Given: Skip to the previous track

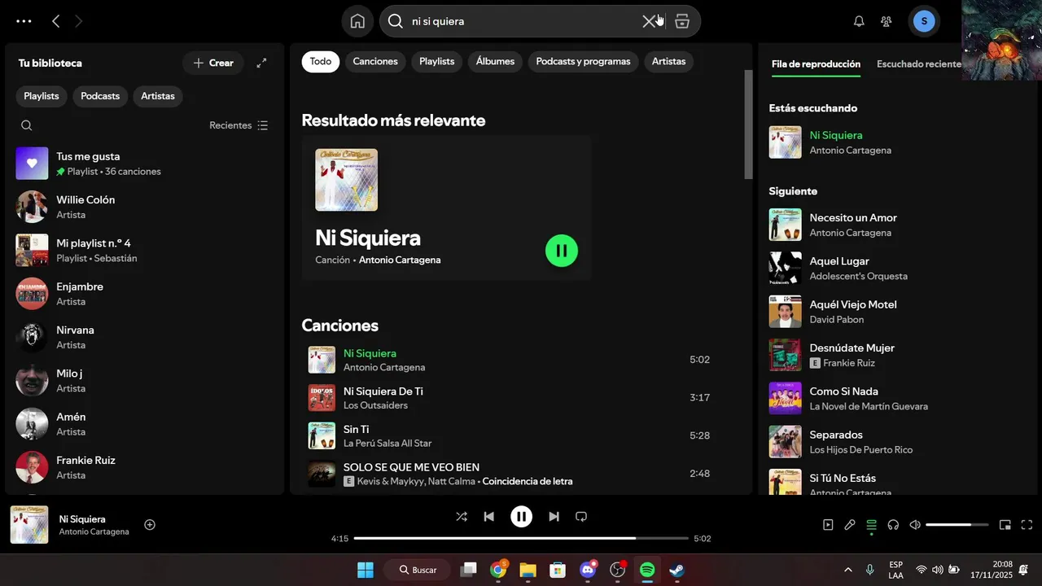Looking at the screenshot, I should 489,516.
